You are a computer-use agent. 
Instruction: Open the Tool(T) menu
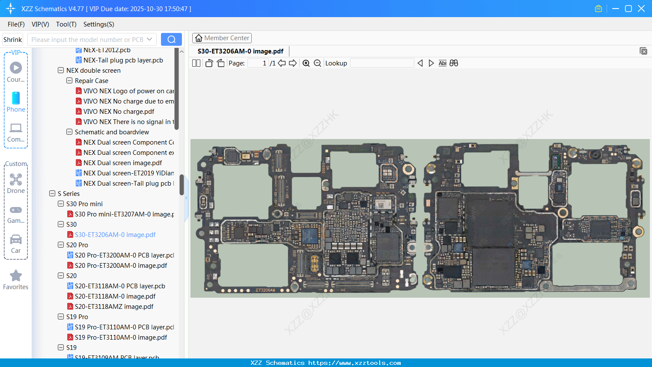coord(66,24)
